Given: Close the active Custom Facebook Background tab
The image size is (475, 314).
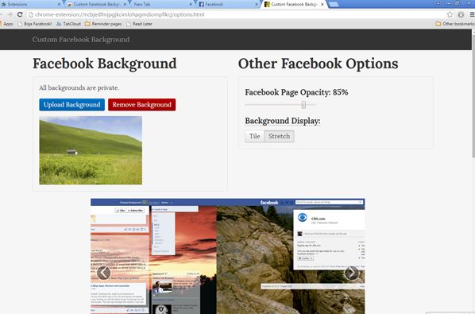Looking at the screenshot, I should click(x=322, y=4).
